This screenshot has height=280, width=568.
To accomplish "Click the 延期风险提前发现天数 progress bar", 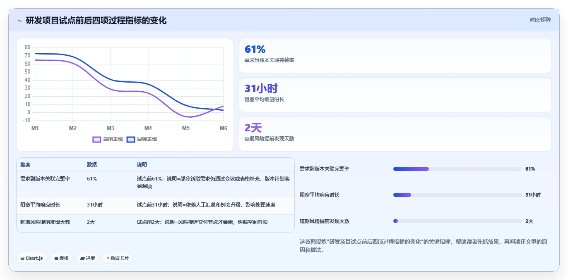I will pos(457,221).
